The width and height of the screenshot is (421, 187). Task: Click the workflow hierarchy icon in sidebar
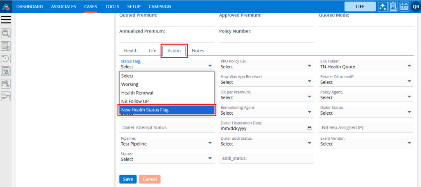coord(6,96)
